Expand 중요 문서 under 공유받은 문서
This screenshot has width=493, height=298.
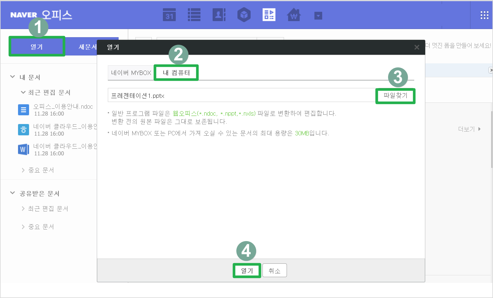(x=23, y=227)
